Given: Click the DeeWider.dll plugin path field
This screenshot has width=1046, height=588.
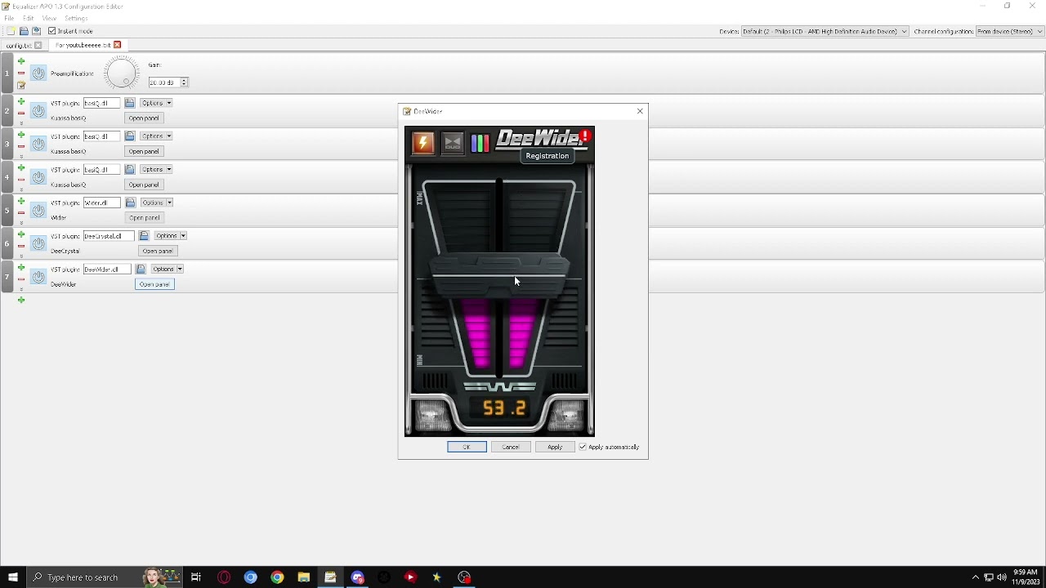Looking at the screenshot, I should point(107,269).
